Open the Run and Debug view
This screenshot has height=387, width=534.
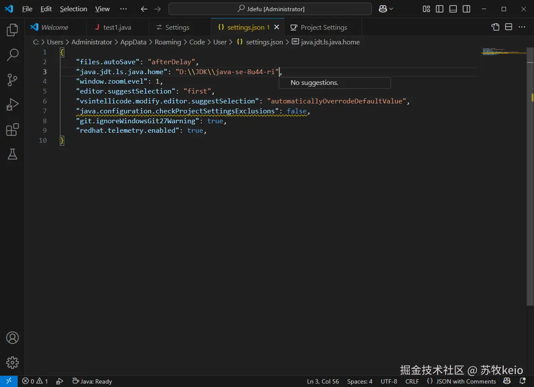(12, 105)
